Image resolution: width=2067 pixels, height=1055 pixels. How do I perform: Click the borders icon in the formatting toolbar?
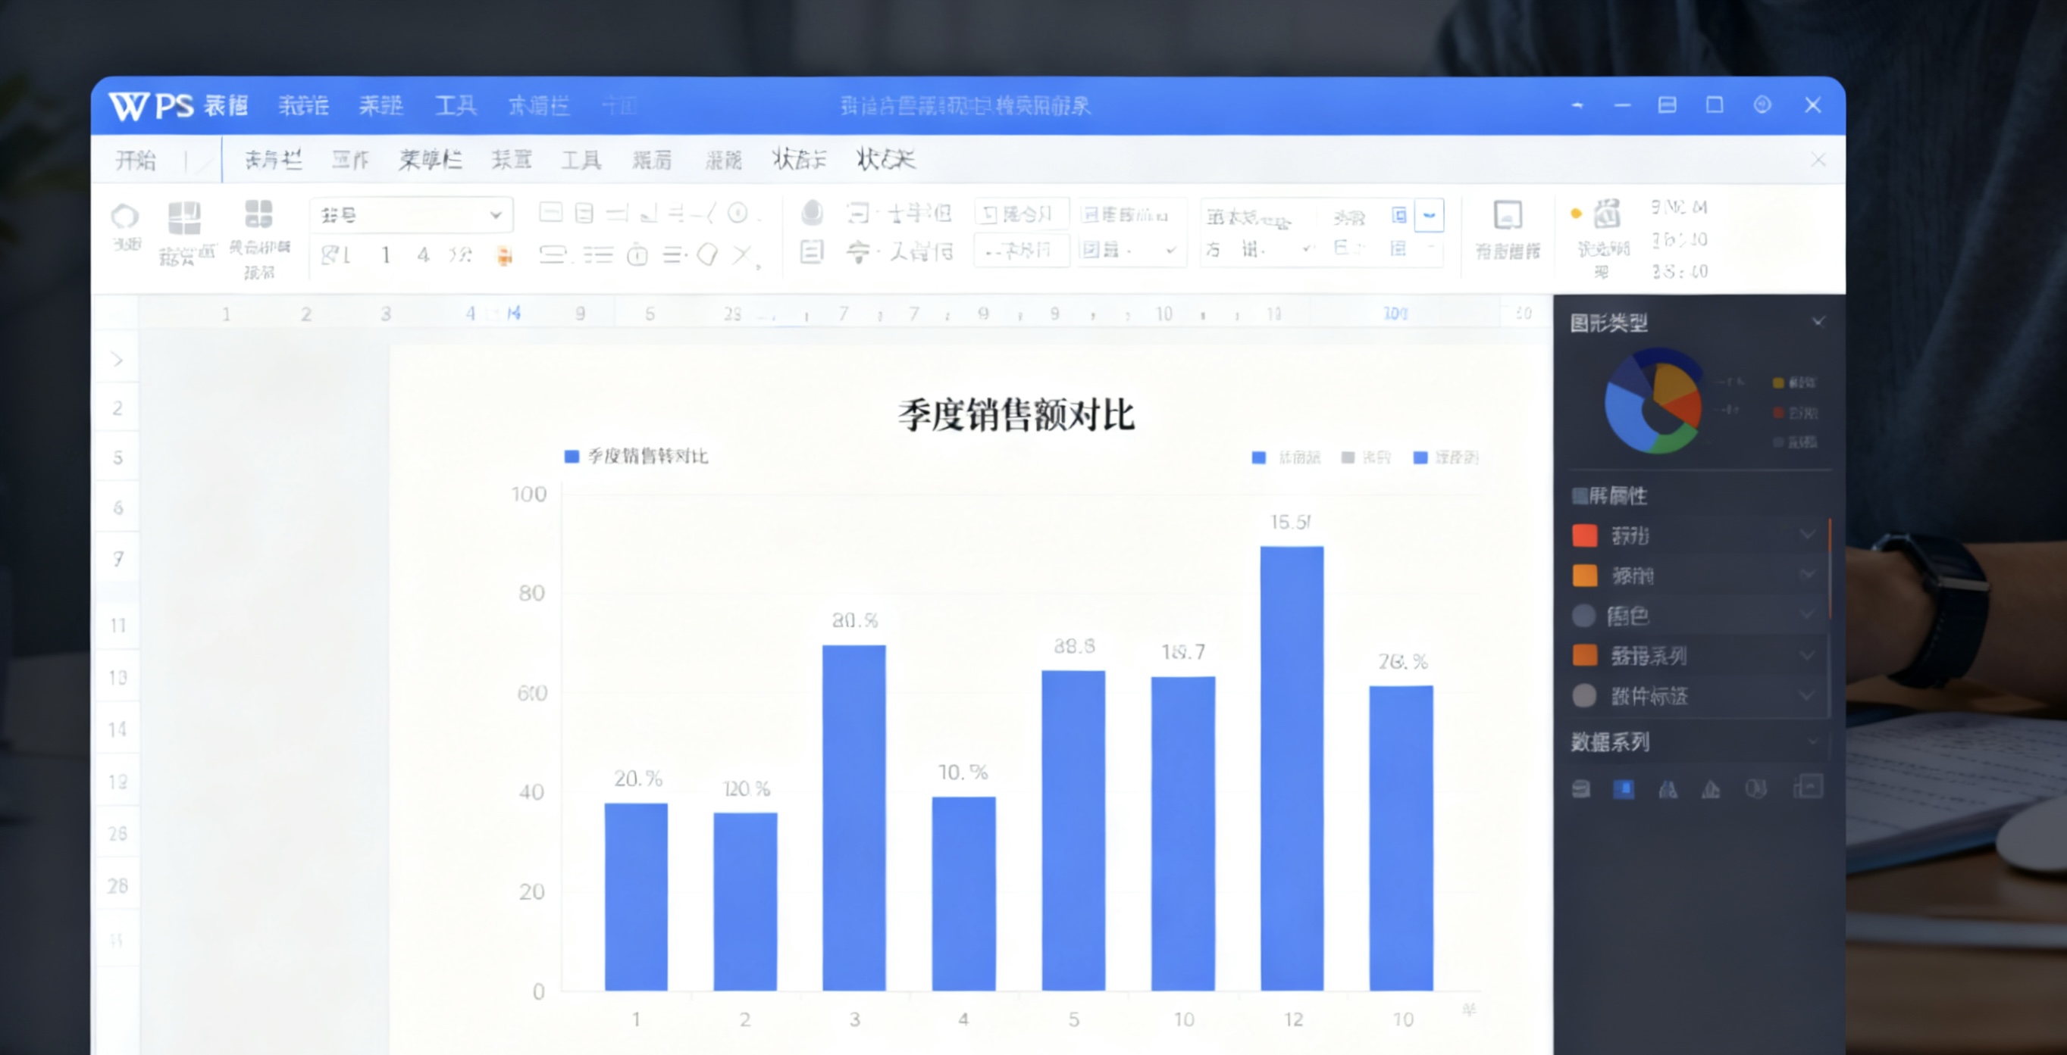pos(550,213)
